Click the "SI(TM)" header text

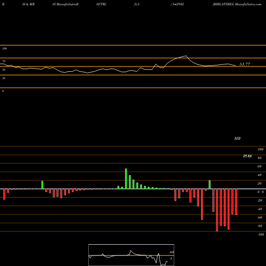coord(101,4)
